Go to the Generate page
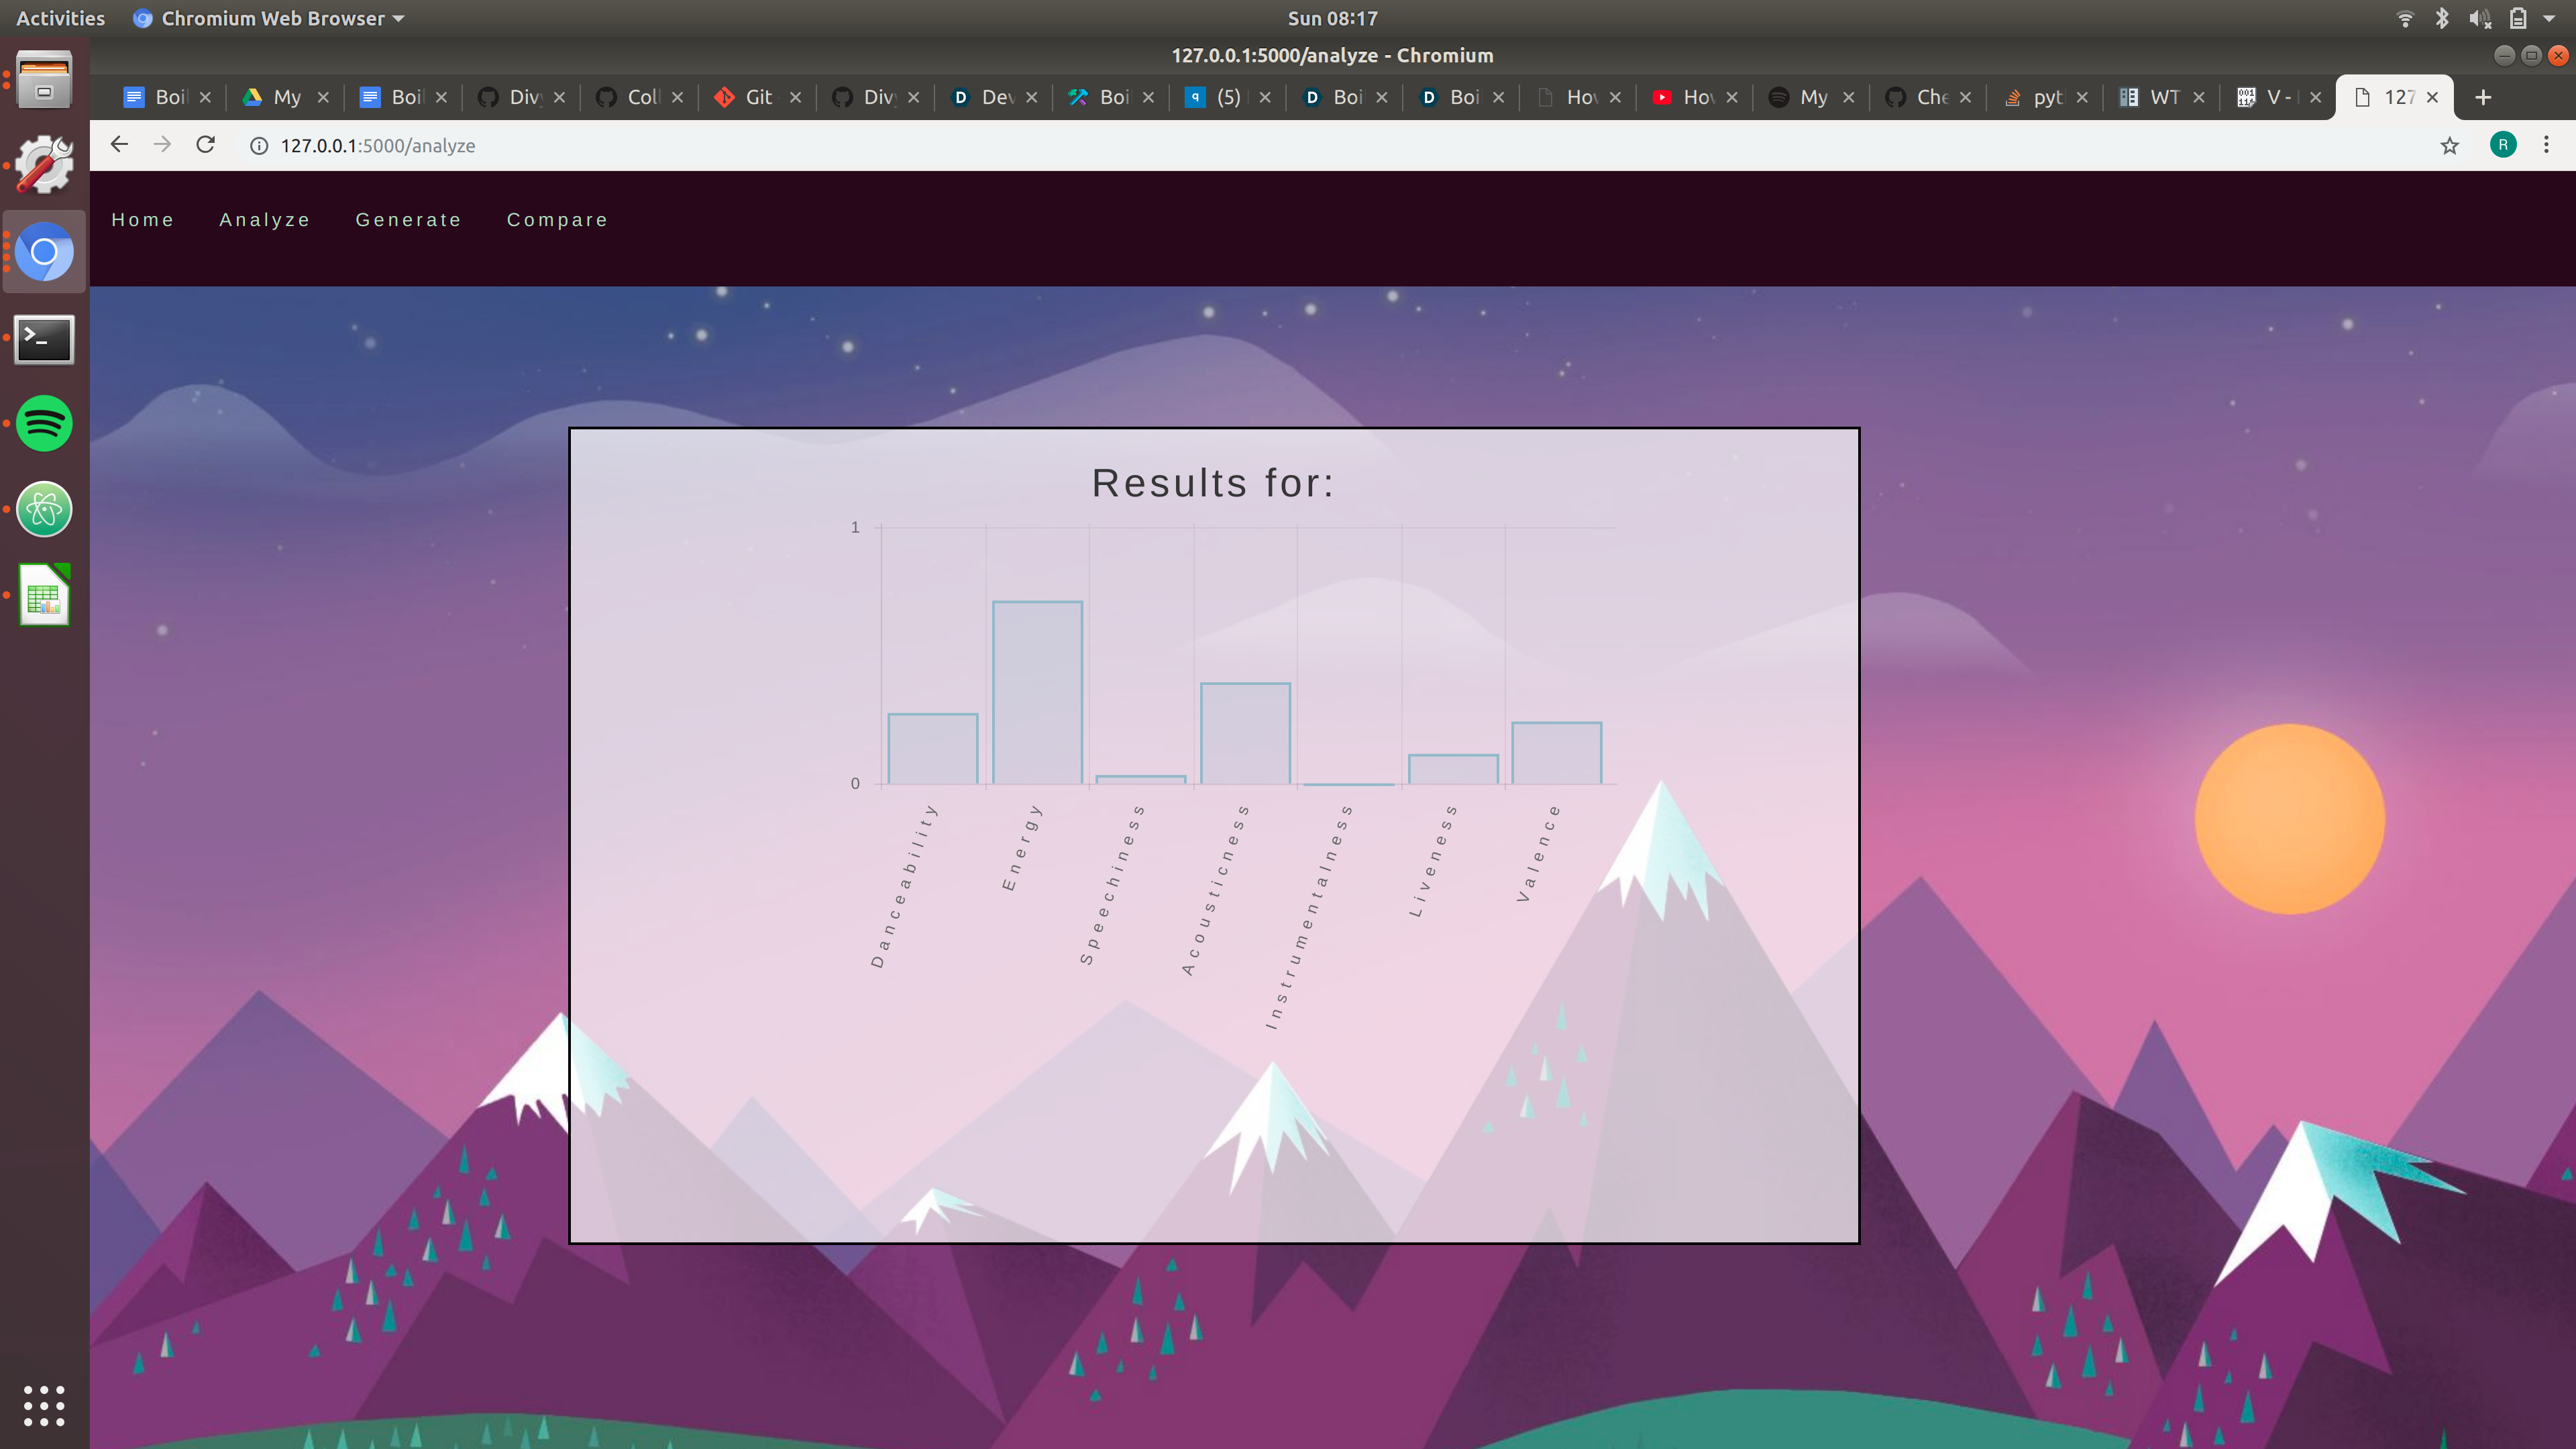This screenshot has width=2576, height=1449. (408, 220)
